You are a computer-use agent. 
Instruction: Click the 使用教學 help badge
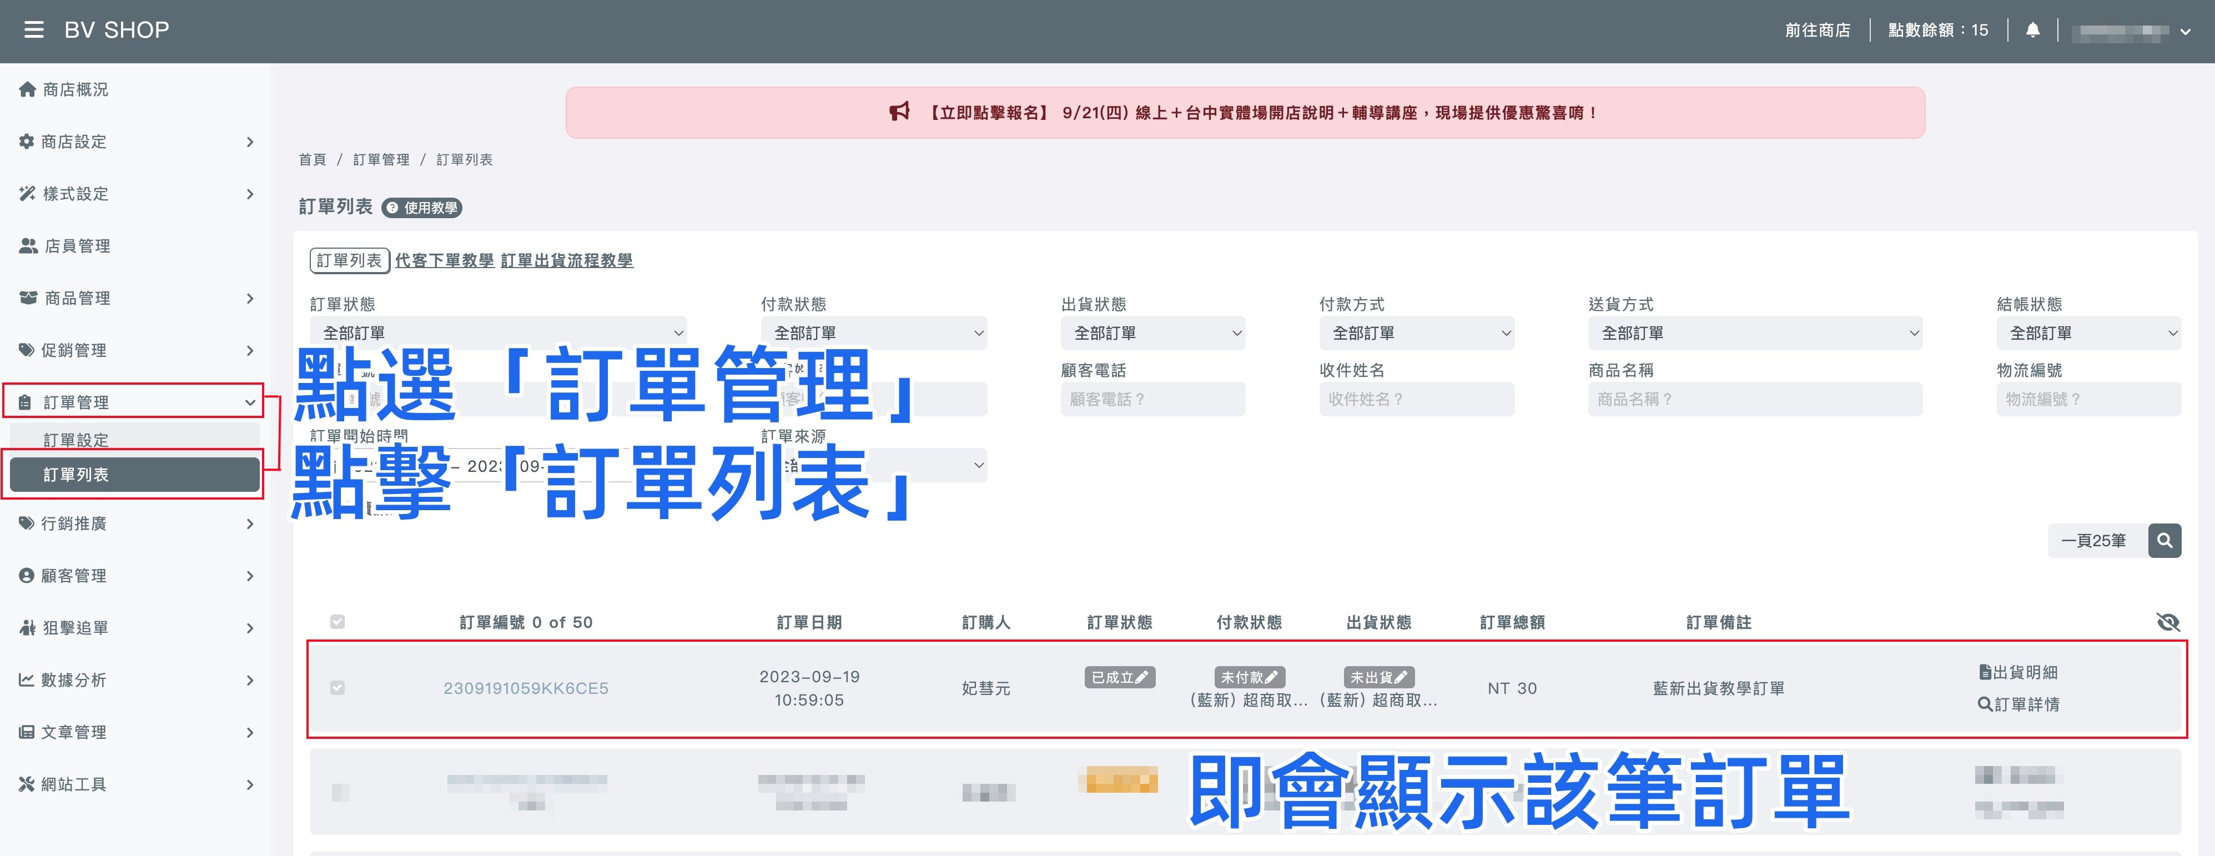point(422,208)
